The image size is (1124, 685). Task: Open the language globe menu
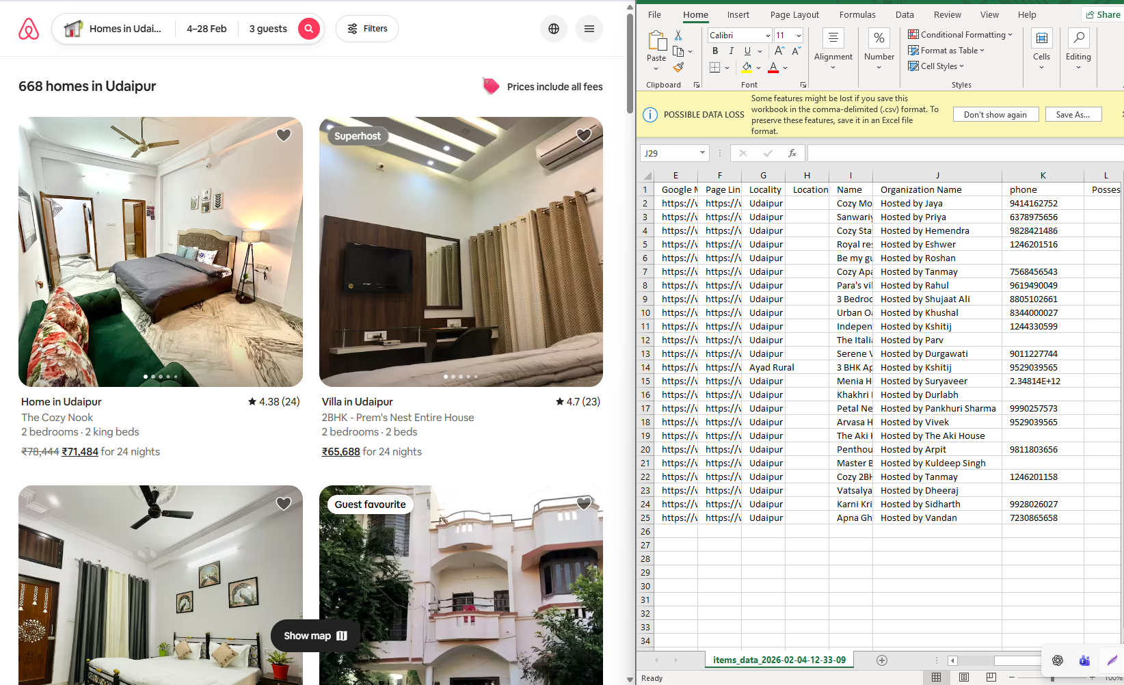554,29
